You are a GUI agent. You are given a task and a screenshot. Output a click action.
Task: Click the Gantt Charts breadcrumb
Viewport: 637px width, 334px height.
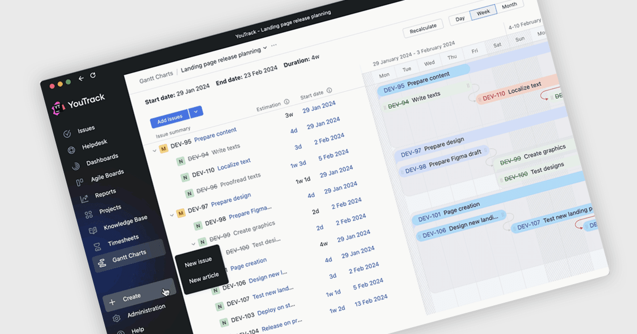(156, 78)
